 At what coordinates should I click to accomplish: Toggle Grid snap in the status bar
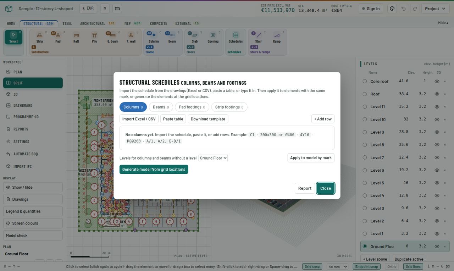point(312,267)
